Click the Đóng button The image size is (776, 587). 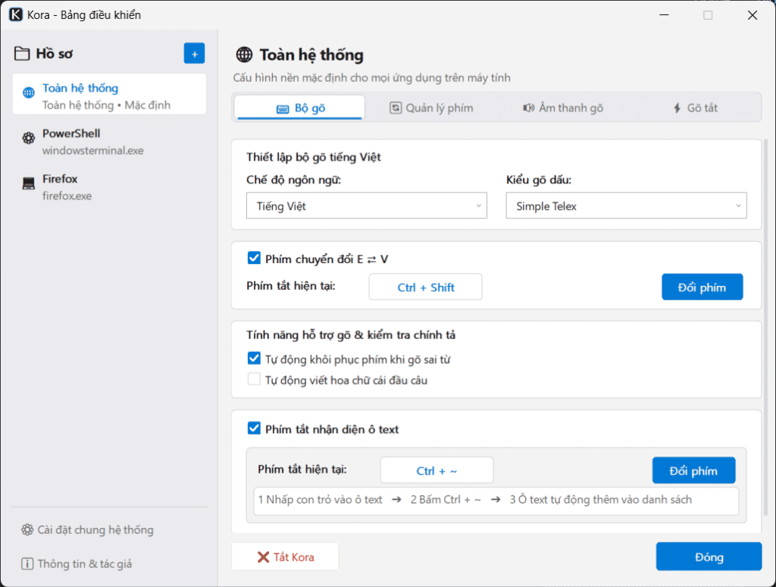(x=709, y=557)
